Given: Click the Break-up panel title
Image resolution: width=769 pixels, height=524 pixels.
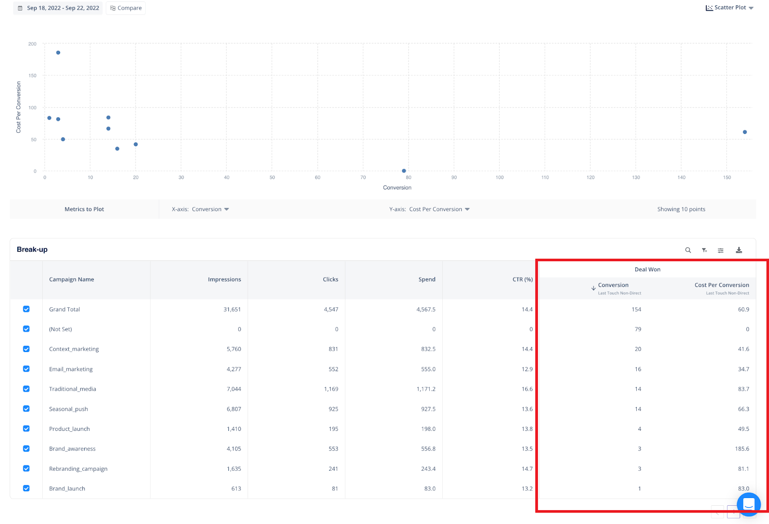Looking at the screenshot, I should 32,249.
